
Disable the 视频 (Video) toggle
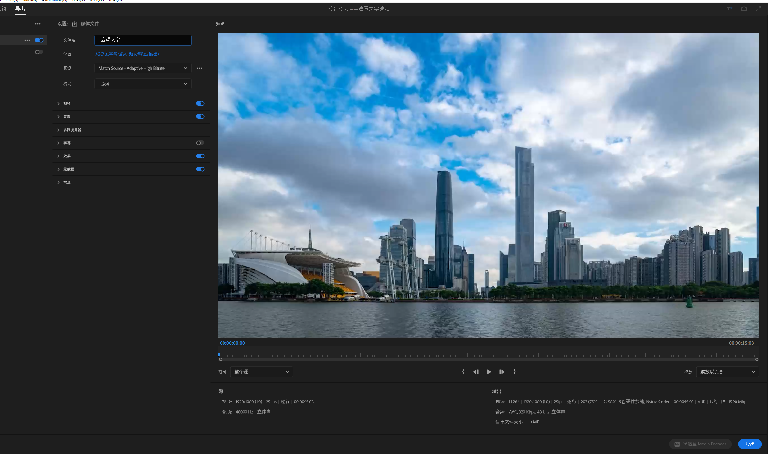click(x=200, y=103)
